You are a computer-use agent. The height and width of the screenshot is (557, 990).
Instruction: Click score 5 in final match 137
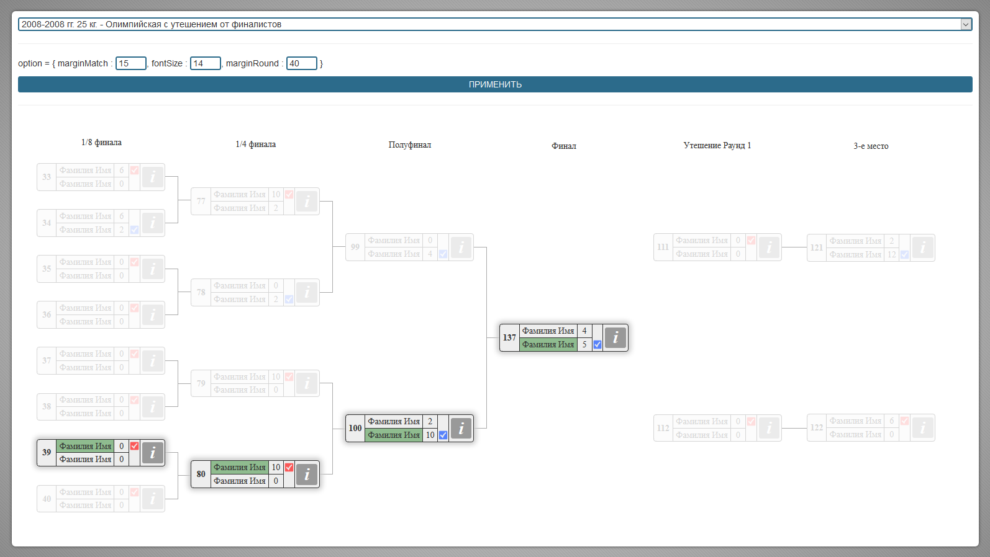[x=584, y=345]
